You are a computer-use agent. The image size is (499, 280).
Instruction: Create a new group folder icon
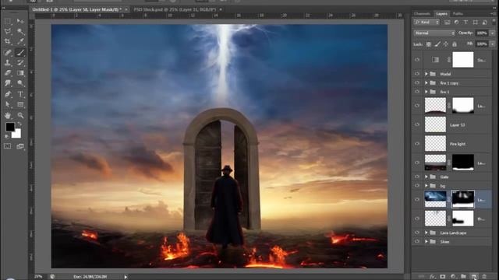tap(463, 277)
